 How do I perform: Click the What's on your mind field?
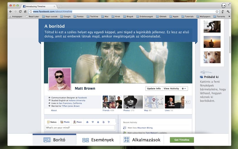[x=80, y=128]
